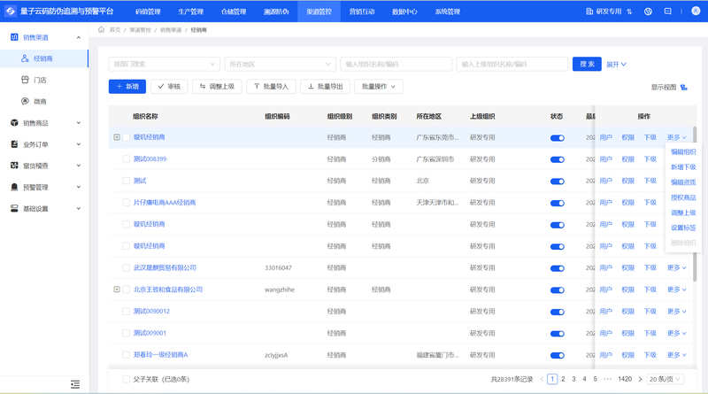This screenshot has height=394, width=708.
Task: Collapse the sidebar with the bottom icon
Action: click(x=75, y=384)
